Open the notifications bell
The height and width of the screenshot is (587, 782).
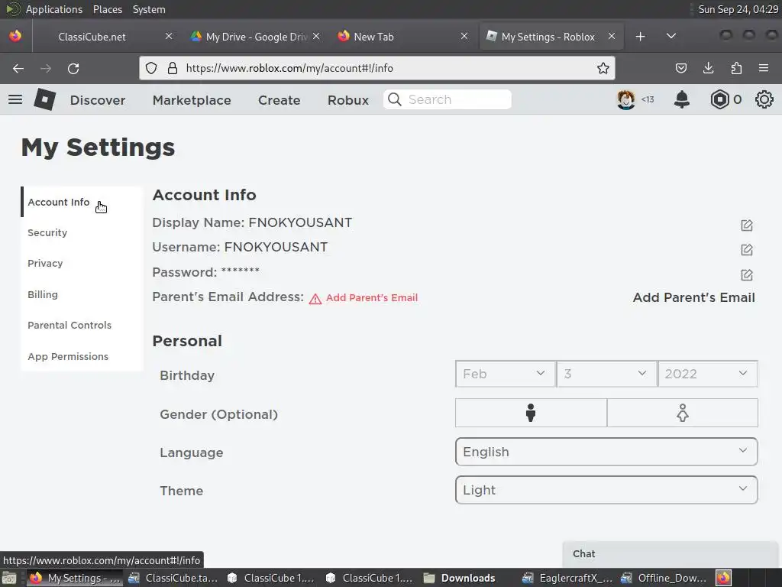681,99
